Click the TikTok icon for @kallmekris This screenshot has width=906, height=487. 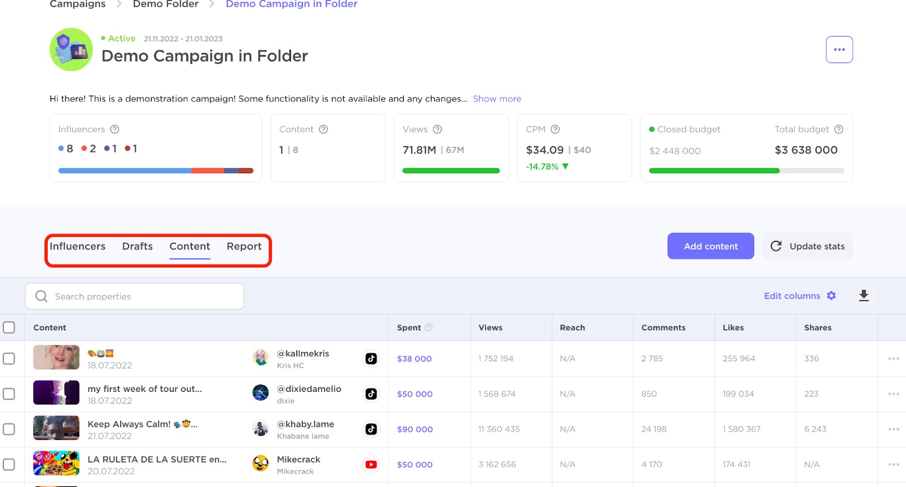pos(371,358)
